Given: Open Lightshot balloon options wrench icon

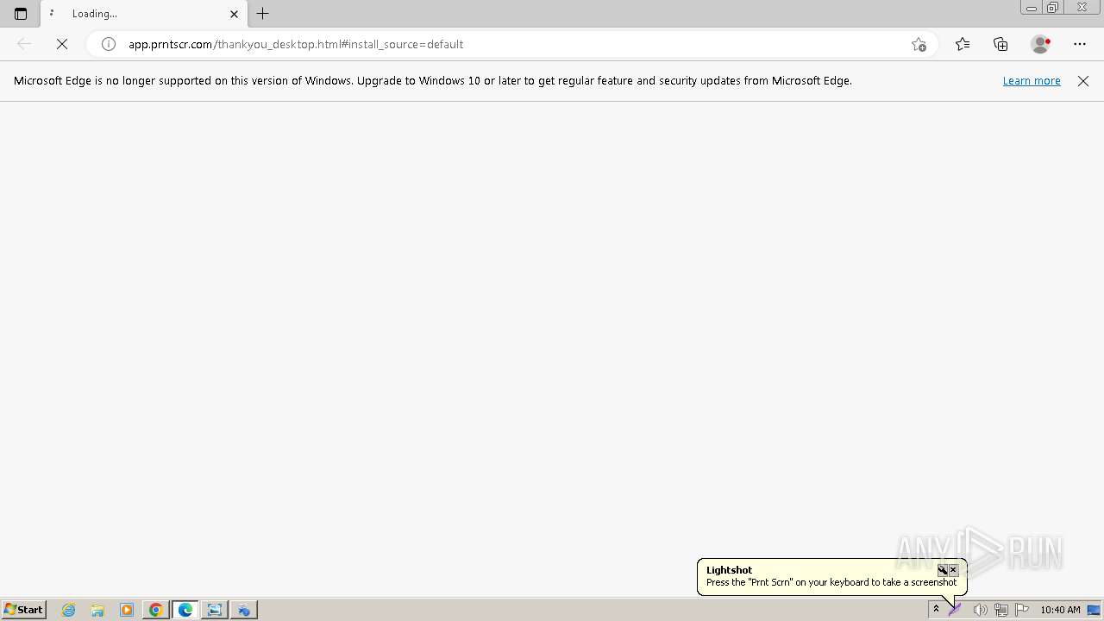Looking at the screenshot, I should tap(943, 570).
